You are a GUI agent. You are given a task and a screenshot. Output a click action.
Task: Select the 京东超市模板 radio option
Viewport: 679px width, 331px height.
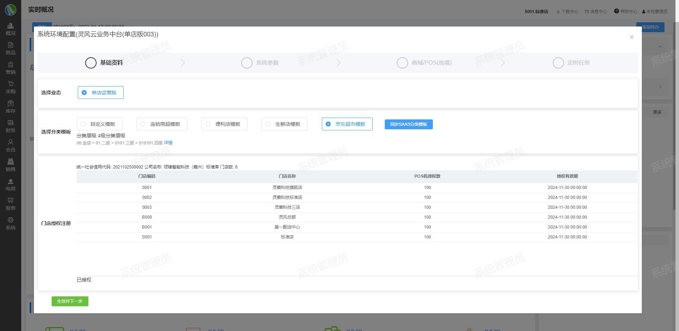[347, 124]
